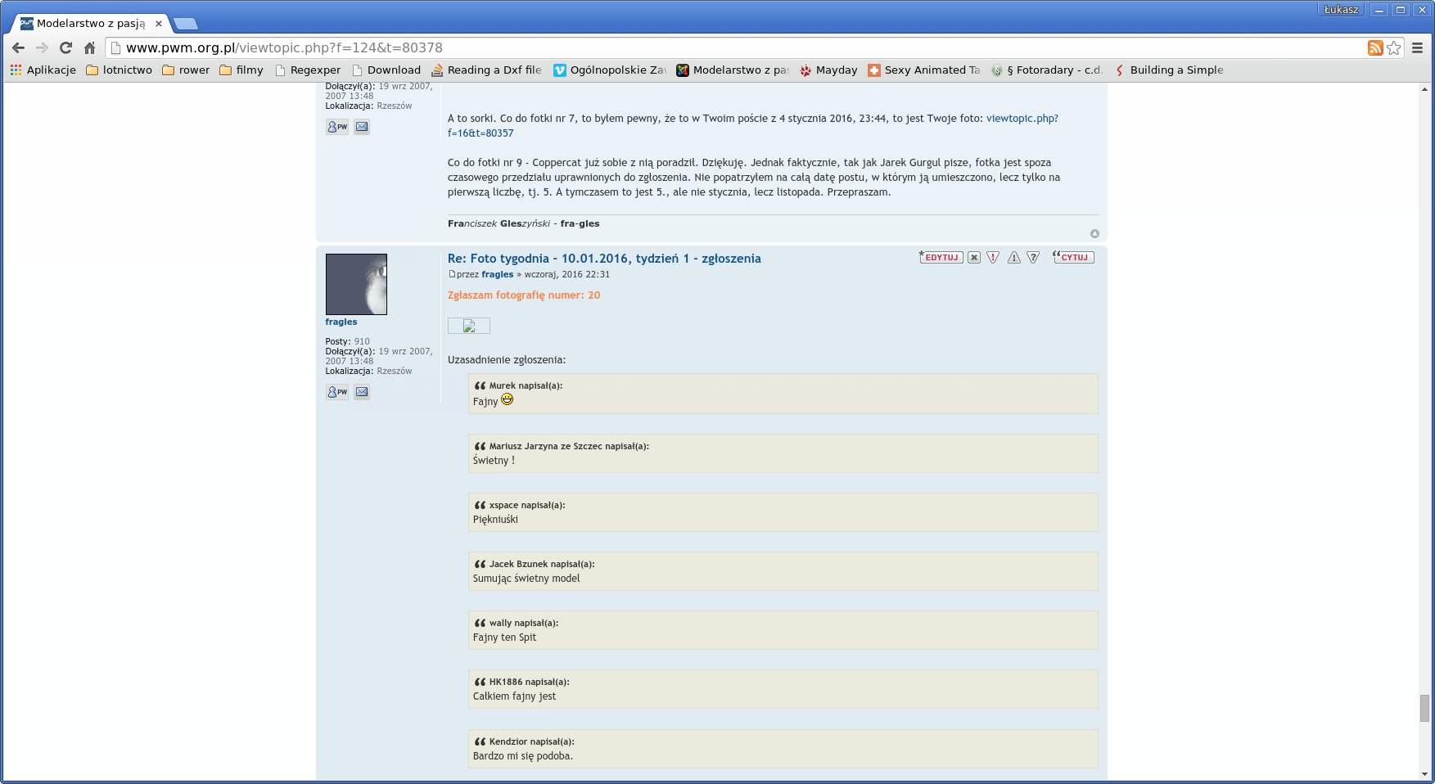Click the vertical scrollbar thumb
This screenshot has height=784, width=1435.
click(1424, 708)
